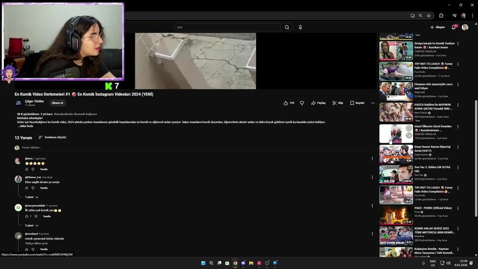Click Kaydet save button

pos(357,103)
